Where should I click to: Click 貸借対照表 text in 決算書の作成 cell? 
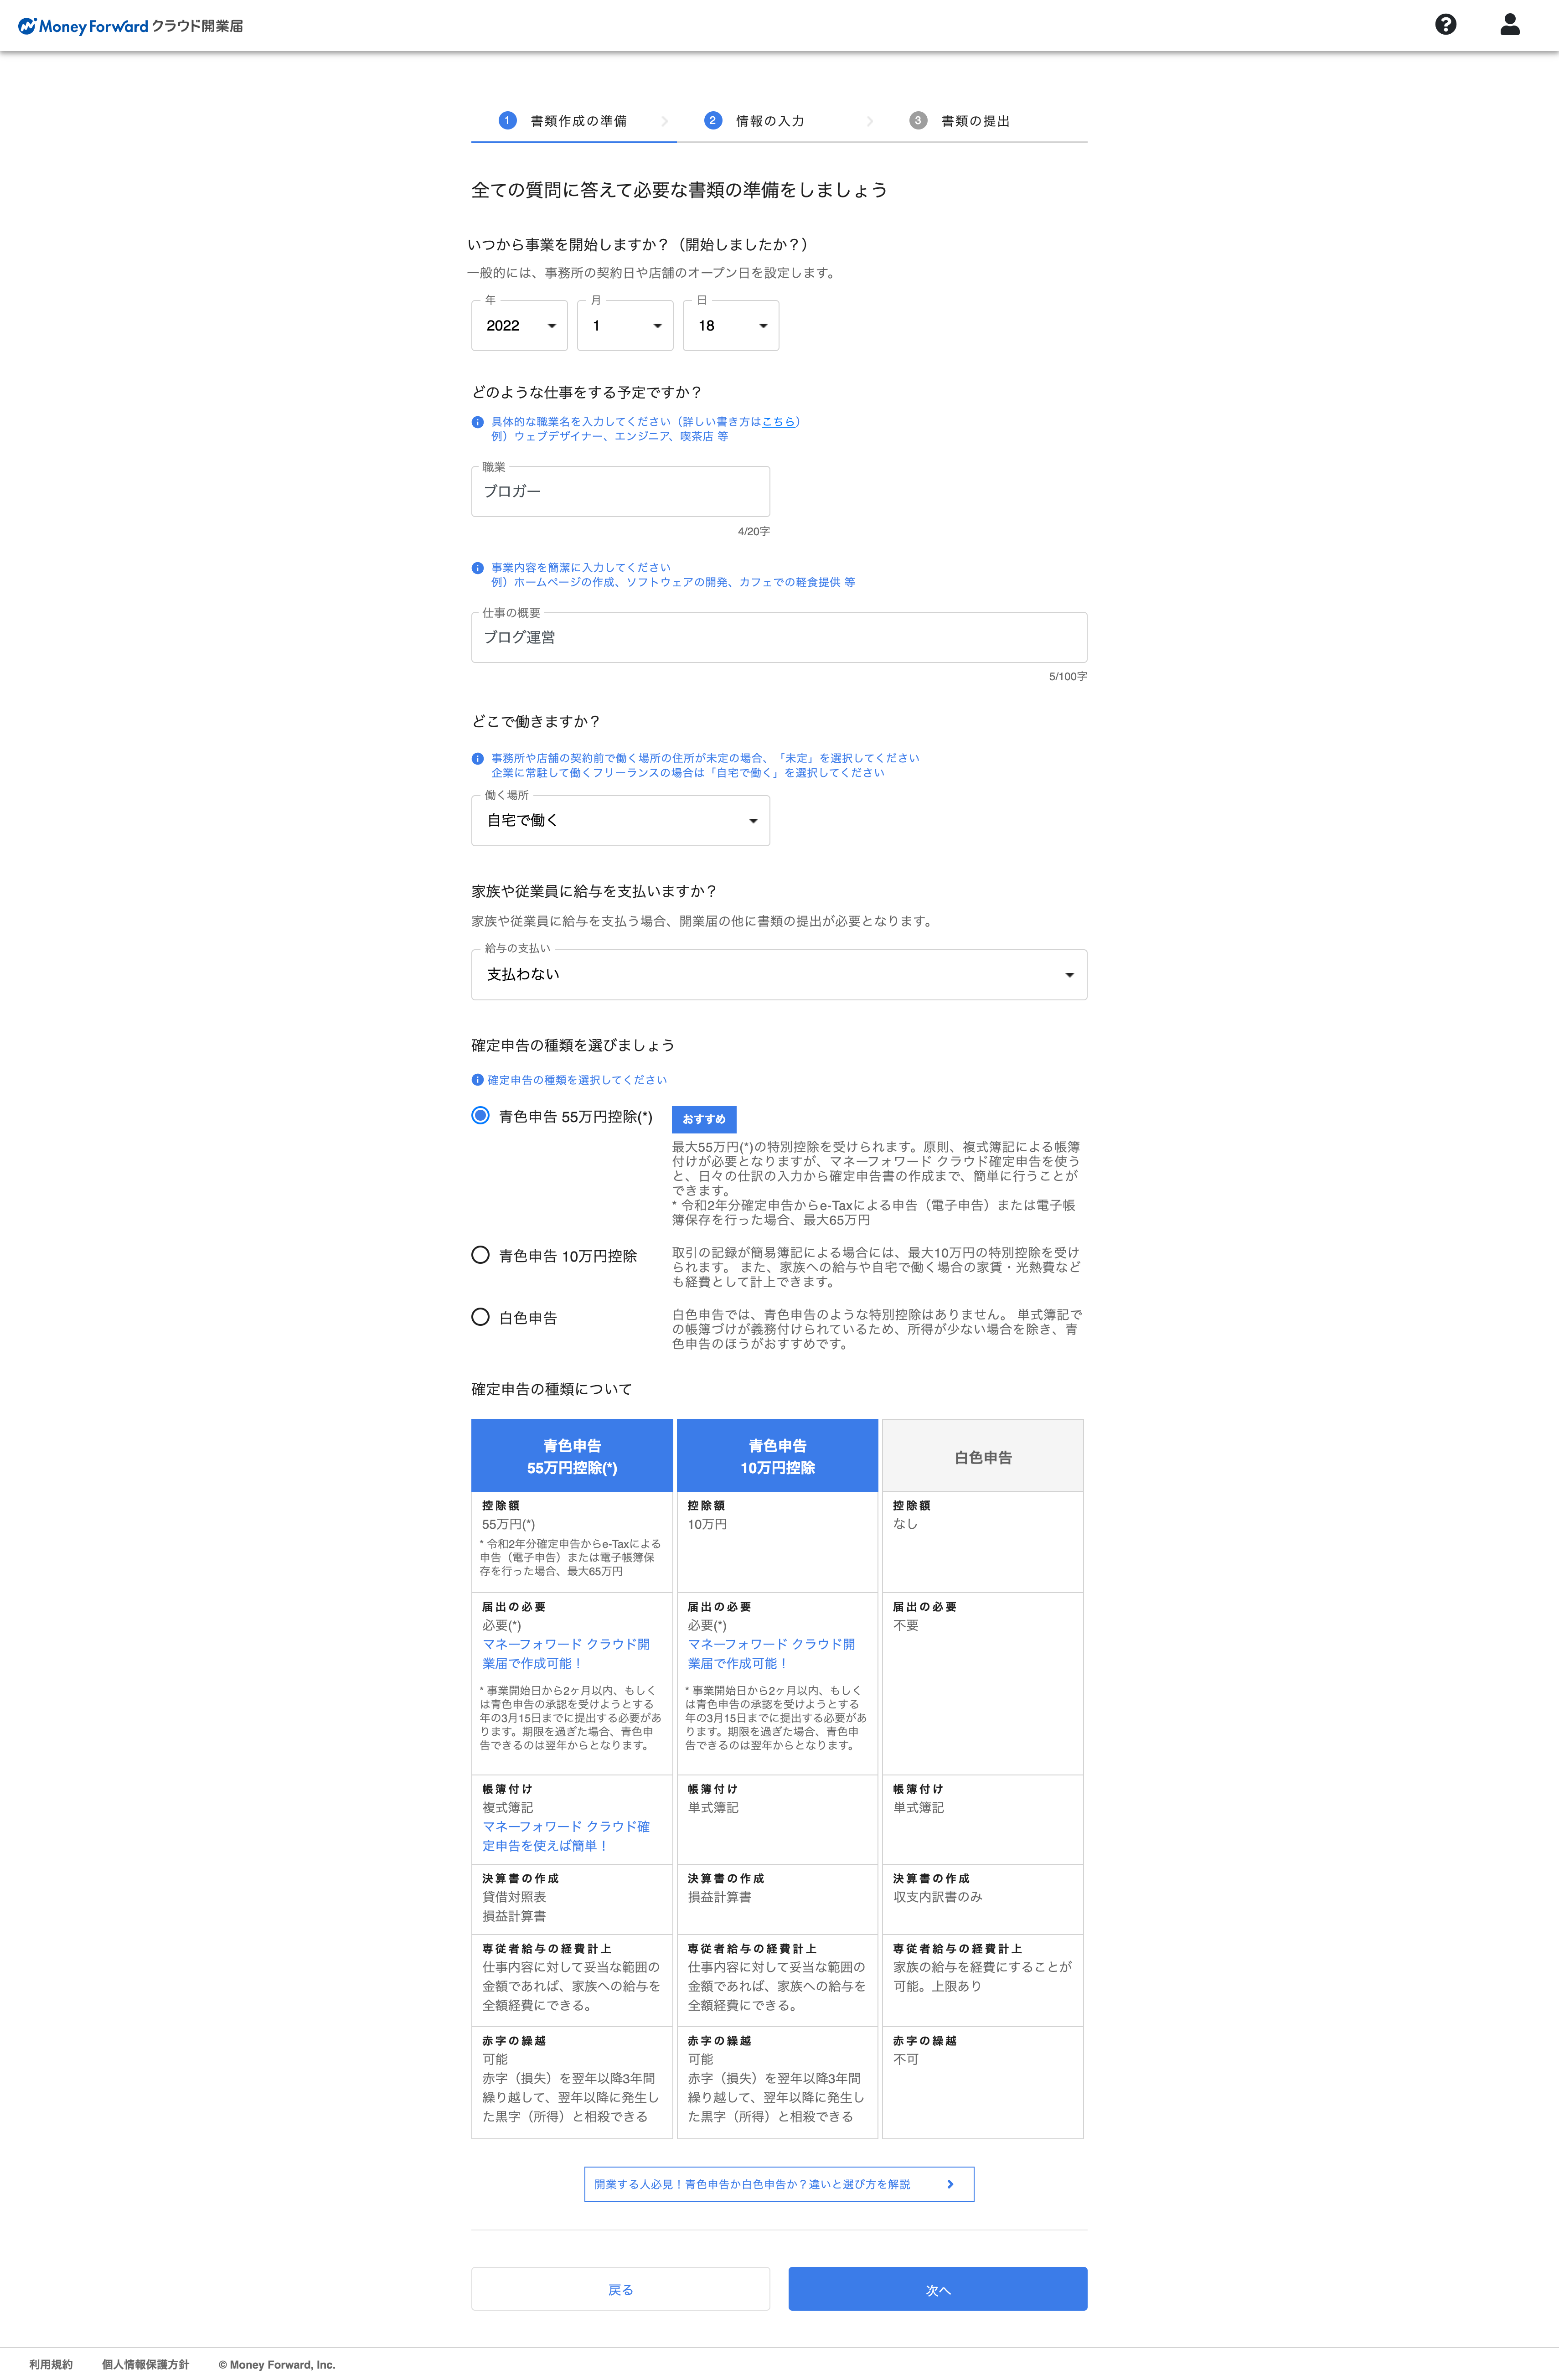click(514, 1897)
